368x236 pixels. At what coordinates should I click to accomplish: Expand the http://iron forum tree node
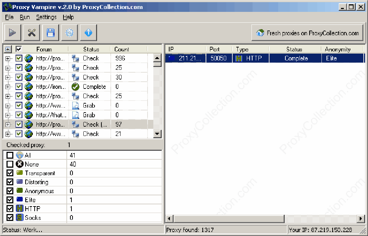8,87
